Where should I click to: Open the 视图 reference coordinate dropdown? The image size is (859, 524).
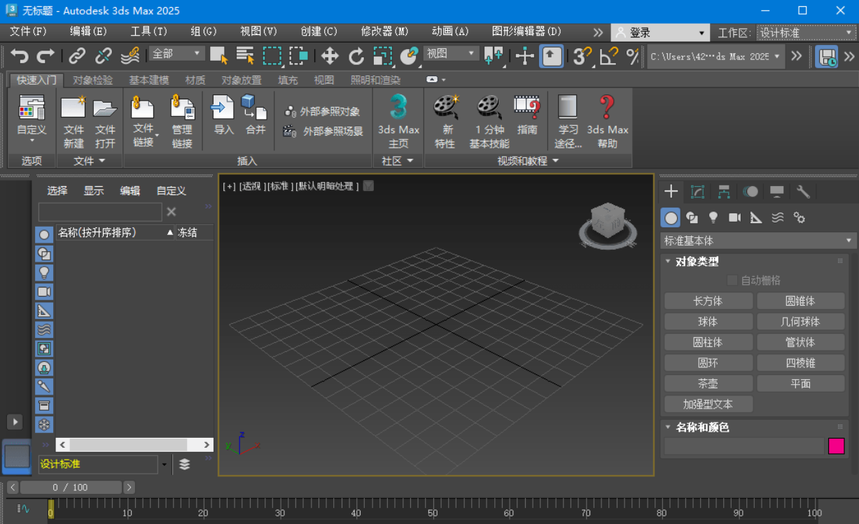click(452, 54)
